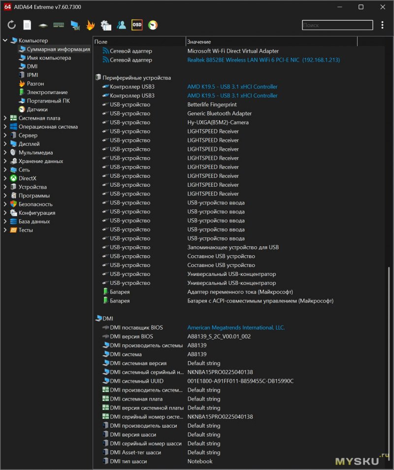Open the gauge sensor panel icon
The width and height of the screenshot is (394, 470).
tap(153, 25)
